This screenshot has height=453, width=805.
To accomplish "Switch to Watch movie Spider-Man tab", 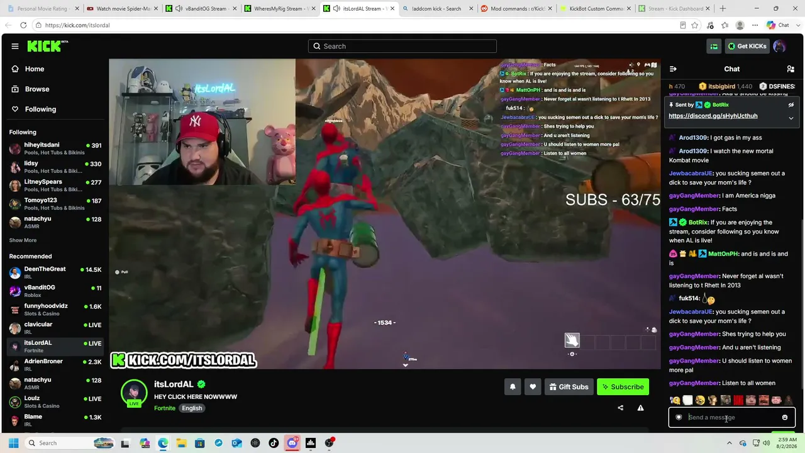I will tap(121, 9).
